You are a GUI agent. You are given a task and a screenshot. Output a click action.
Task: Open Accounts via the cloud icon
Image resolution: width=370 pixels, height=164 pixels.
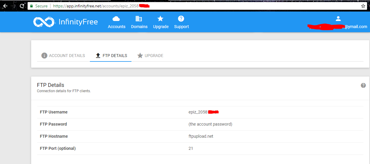(116, 19)
